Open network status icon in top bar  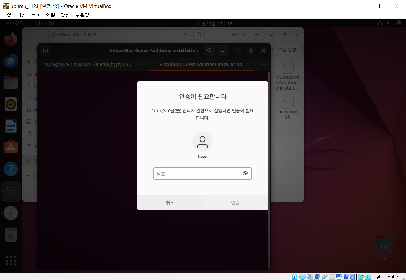(380, 23)
